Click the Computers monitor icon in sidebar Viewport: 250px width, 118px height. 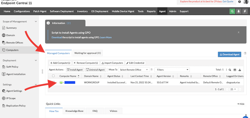pyautogui.click(x=4, y=50)
